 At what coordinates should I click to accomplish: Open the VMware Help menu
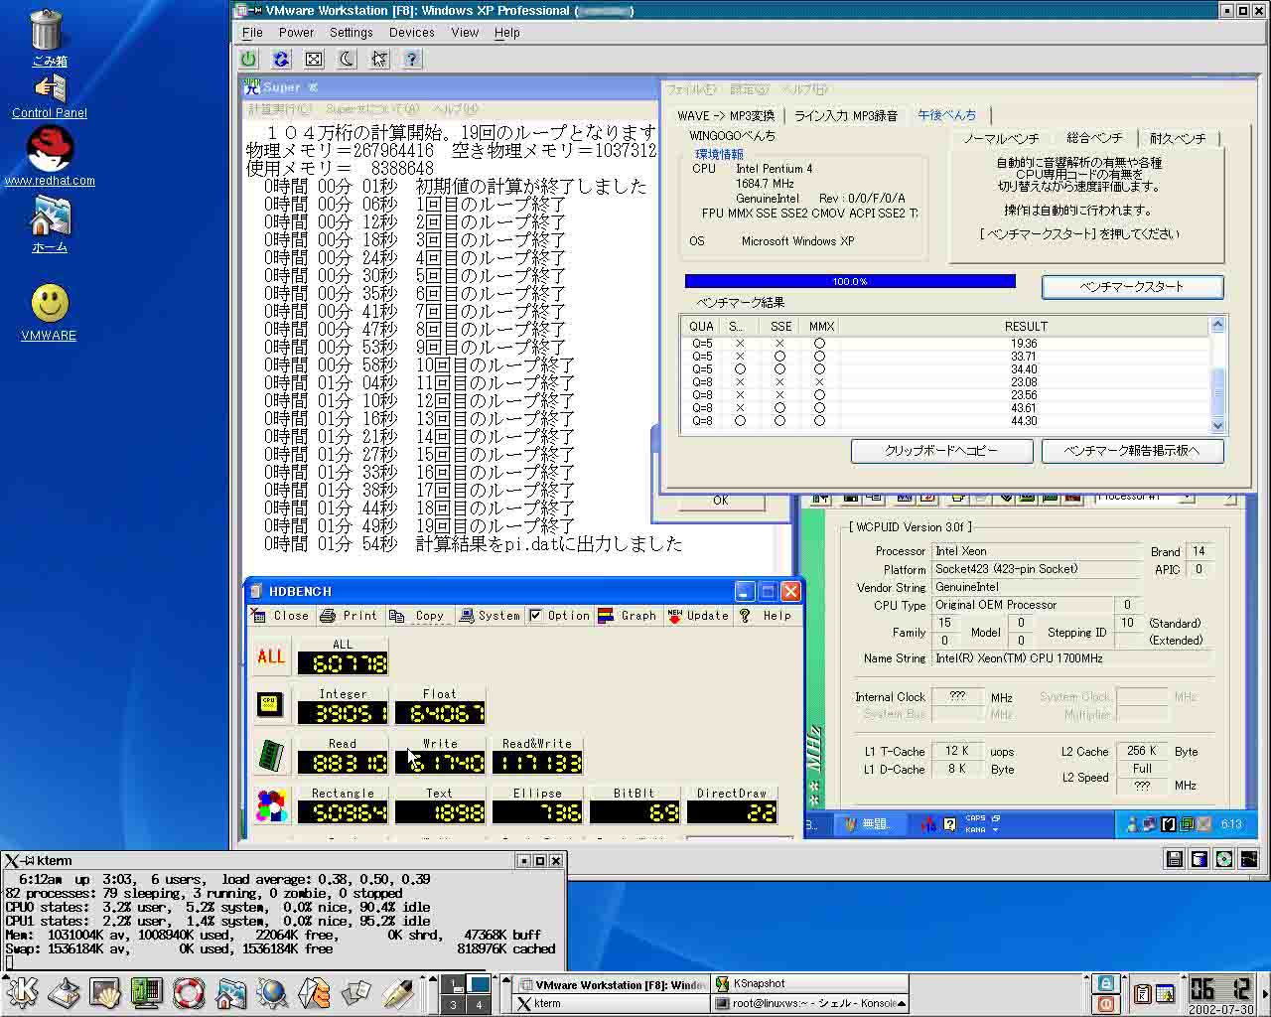(507, 33)
